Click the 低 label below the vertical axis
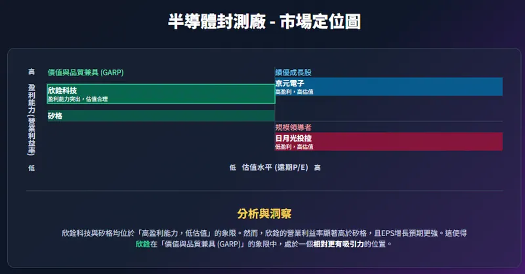 pos(31,168)
